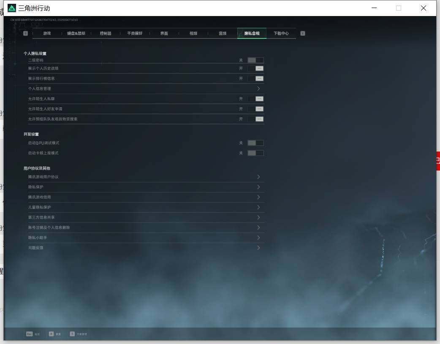The width and height of the screenshot is (440, 344).
Task: Expand 个人信息管理 via its chevron arrow
Action: 258,89
